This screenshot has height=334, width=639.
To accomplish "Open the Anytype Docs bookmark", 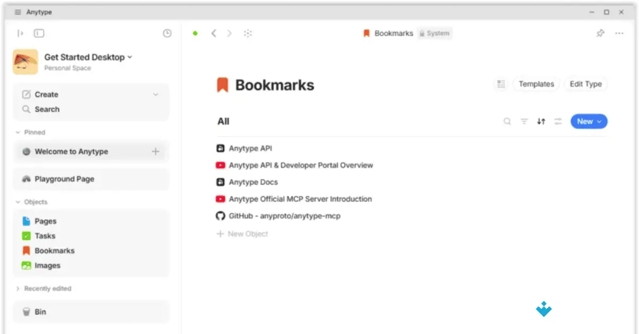I will coord(253,182).
